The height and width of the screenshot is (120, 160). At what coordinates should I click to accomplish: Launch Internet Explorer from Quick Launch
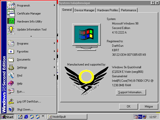pos(26,117)
